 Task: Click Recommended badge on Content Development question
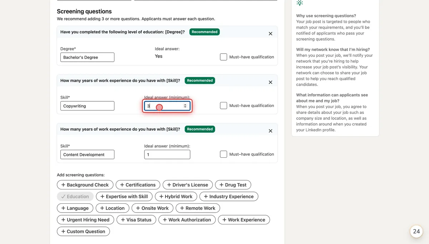pos(200,129)
